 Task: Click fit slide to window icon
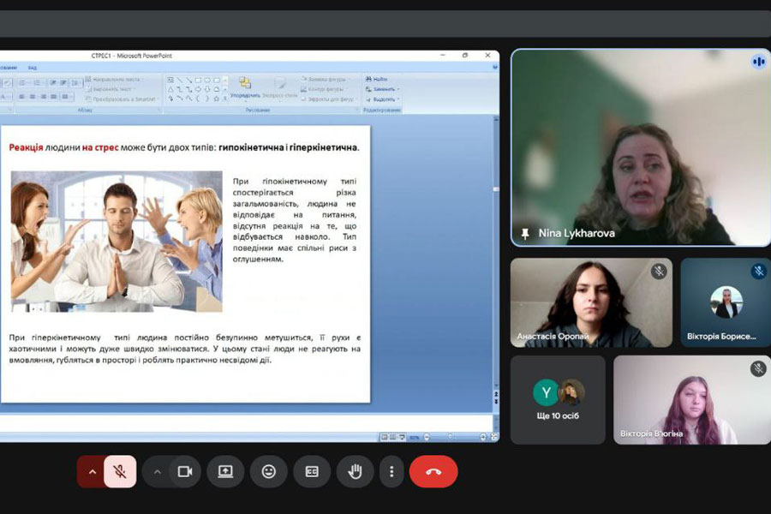[x=493, y=437]
